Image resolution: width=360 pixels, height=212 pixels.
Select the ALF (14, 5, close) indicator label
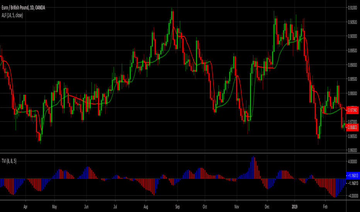[x=12, y=15]
